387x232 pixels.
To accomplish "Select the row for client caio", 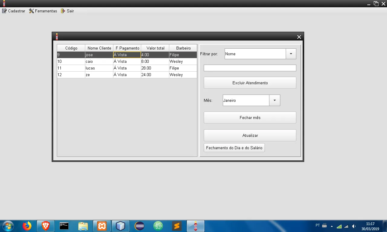I will pos(127,61).
